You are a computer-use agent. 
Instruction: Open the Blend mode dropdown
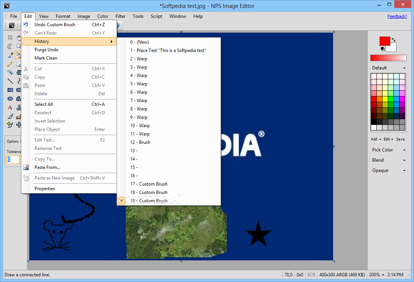pos(389,160)
